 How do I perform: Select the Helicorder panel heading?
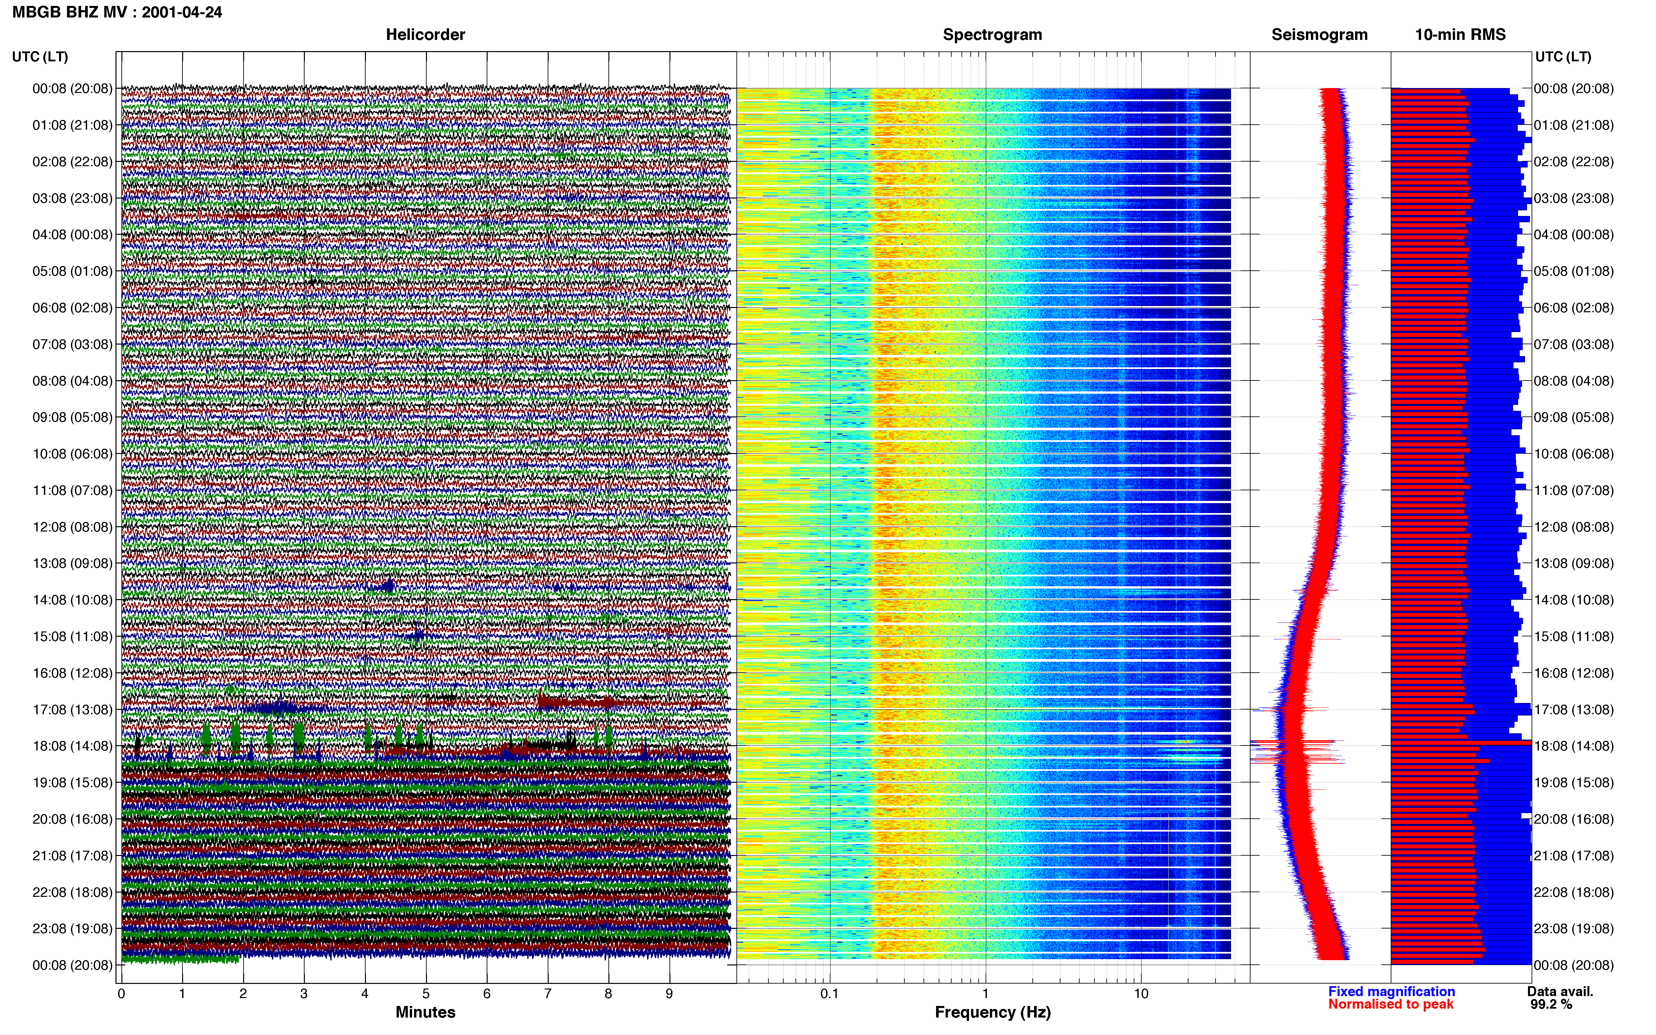[425, 35]
